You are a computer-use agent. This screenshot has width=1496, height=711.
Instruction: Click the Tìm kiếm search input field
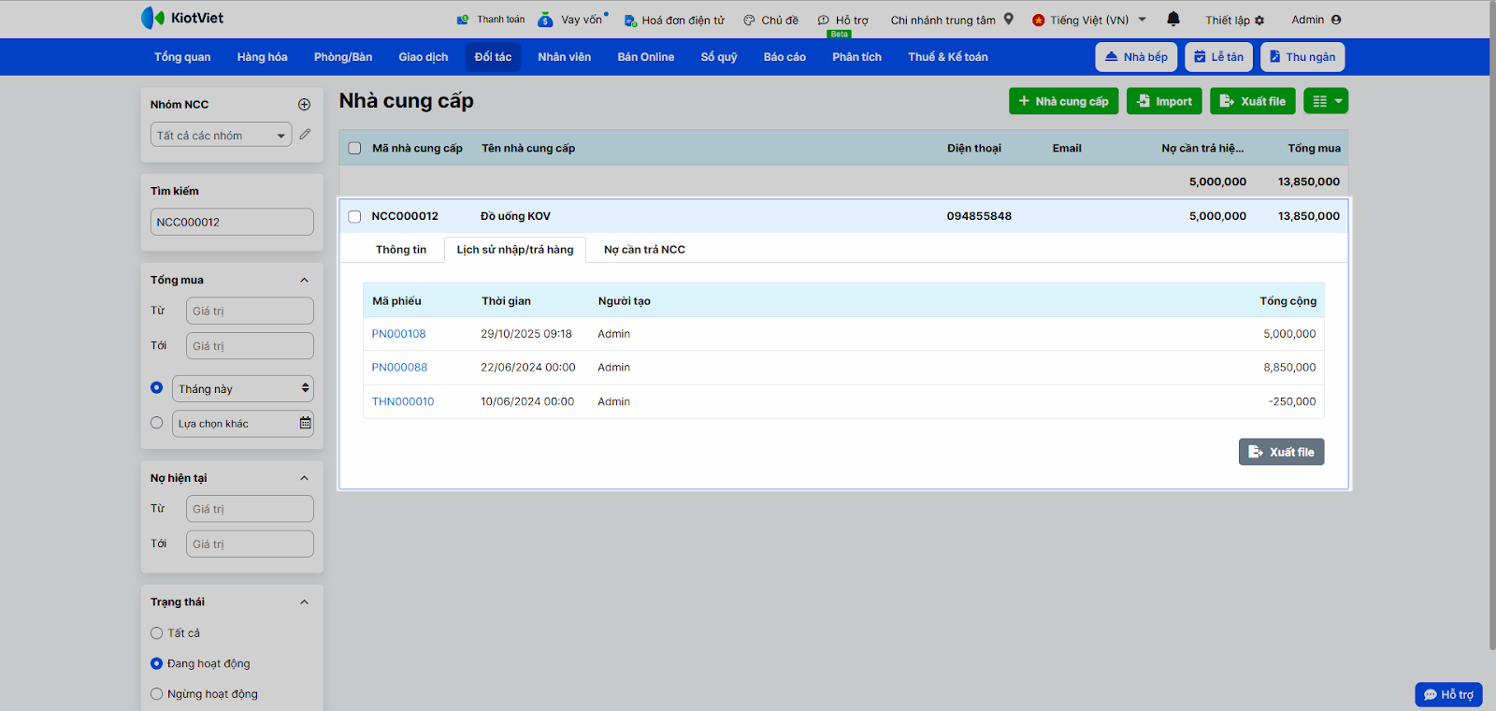tap(232, 222)
